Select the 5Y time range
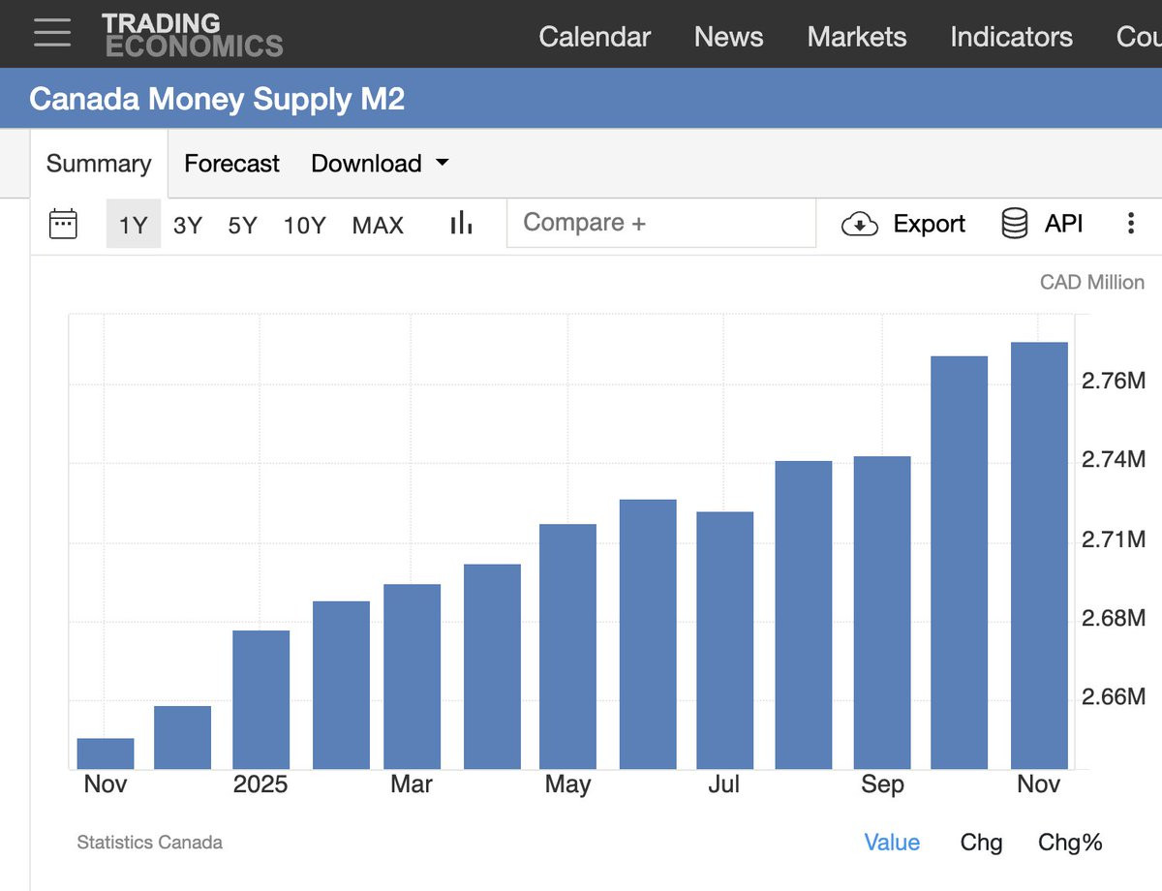 click(x=243, y=226)
